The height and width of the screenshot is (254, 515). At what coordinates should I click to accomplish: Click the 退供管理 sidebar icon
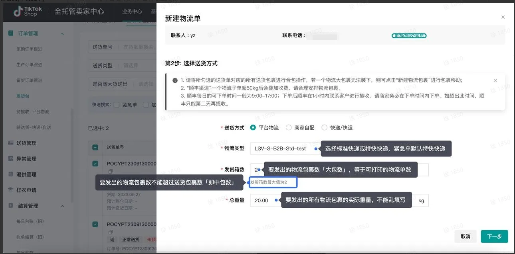coord(11,174)
